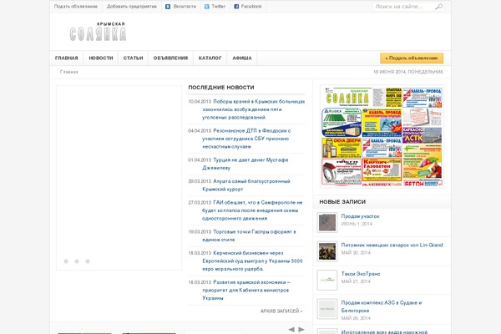
Task: Open Изготовление всех видов наружной listing
Action: coord(384,331)
